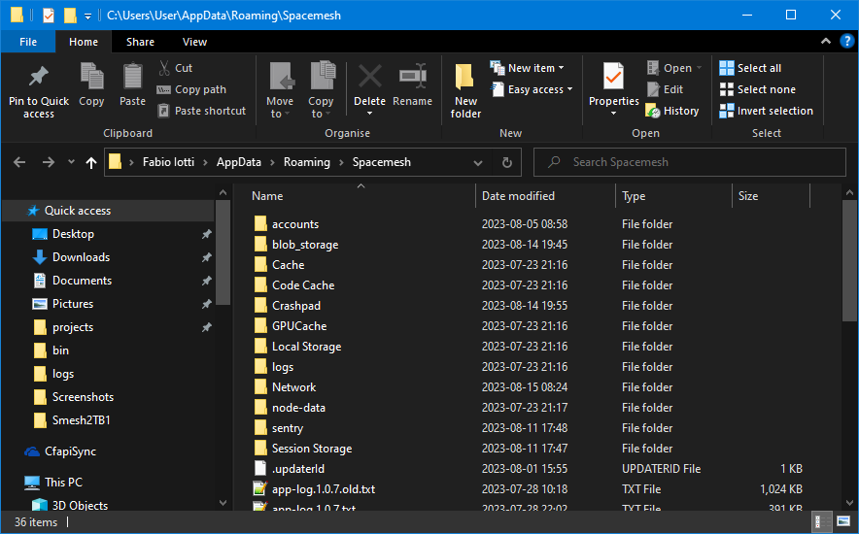The image size is (859, 534).
Task: Expand Properties dropdown arrow
Action: pos(613,114)
